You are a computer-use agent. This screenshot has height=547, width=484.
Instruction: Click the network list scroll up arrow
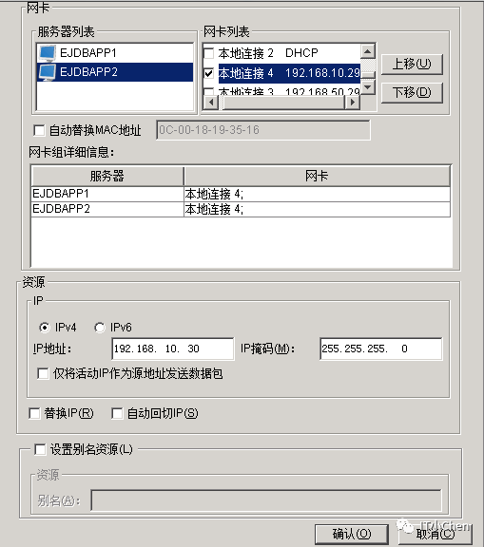coord(367,51)
